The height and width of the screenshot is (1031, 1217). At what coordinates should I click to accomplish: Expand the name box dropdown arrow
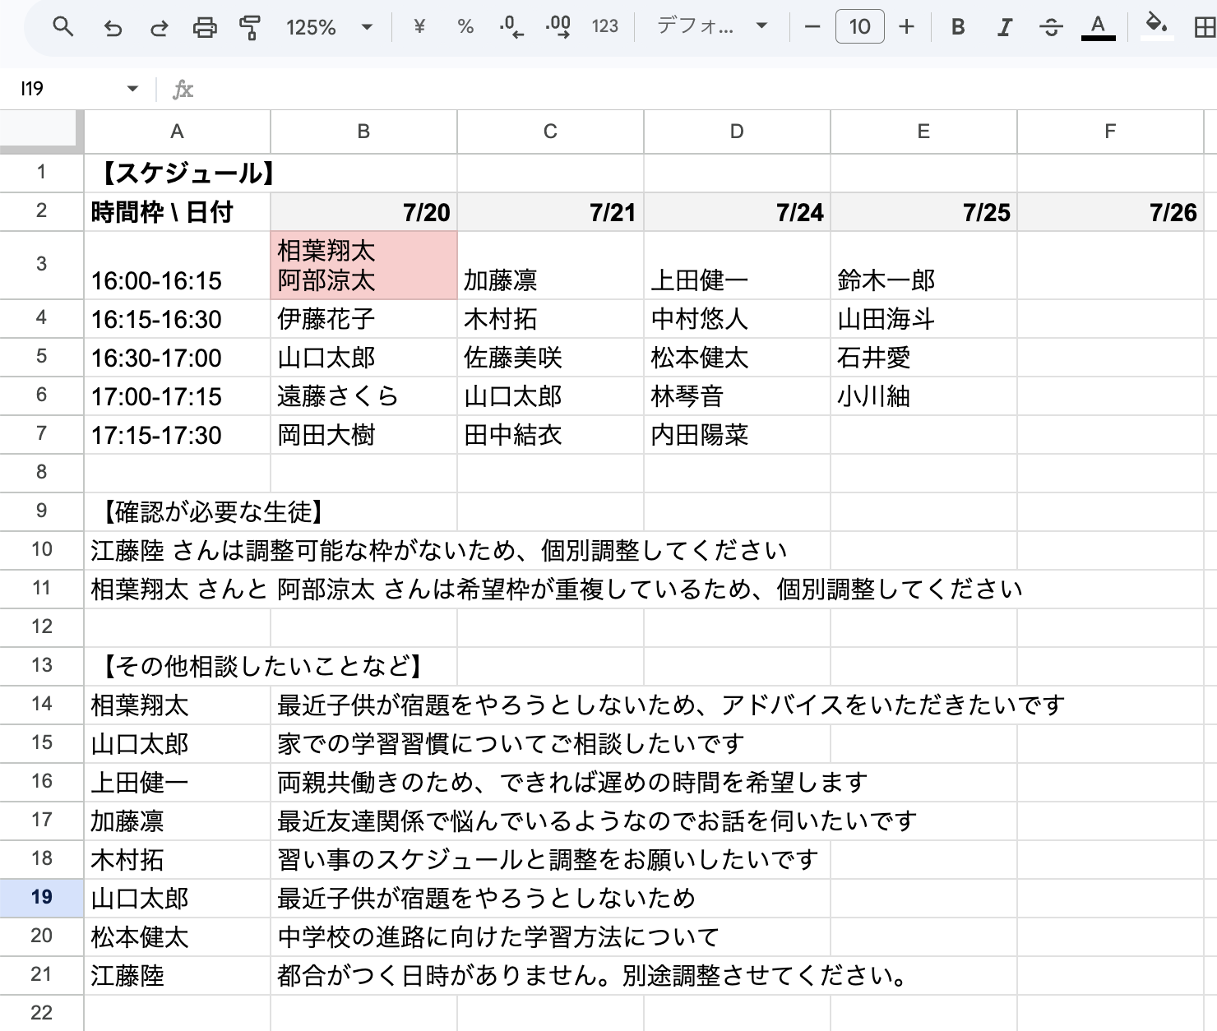coord(132,89)
